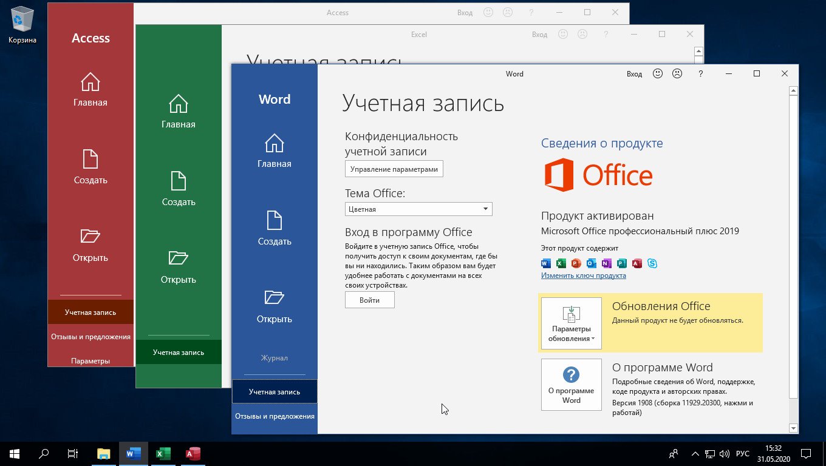Click the Войти button
The width and height of the screenshot is (826, 466).
(x=369, y=300)
